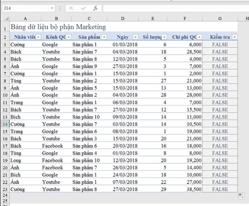
Task: Select column G header
Action: 220,19
